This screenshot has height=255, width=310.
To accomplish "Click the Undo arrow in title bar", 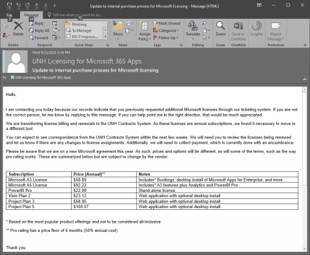I will coord(18,6).
